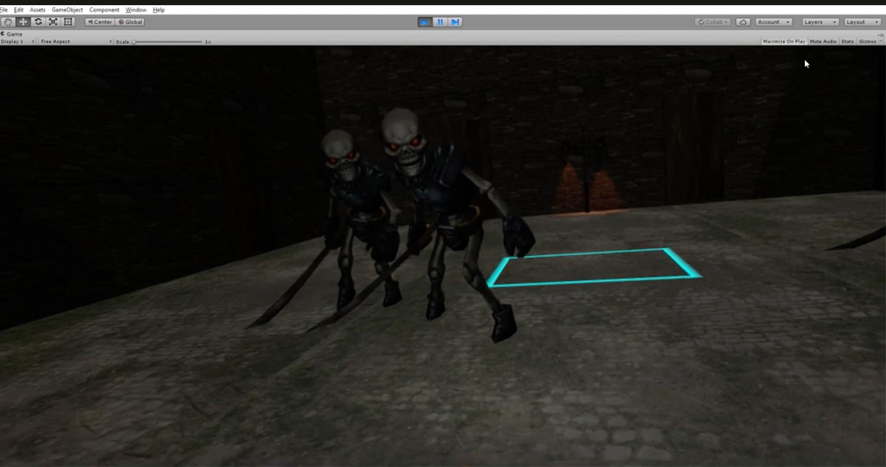Open the Help menu
Viewport: 886px width, 467px height.
(159, 10)
